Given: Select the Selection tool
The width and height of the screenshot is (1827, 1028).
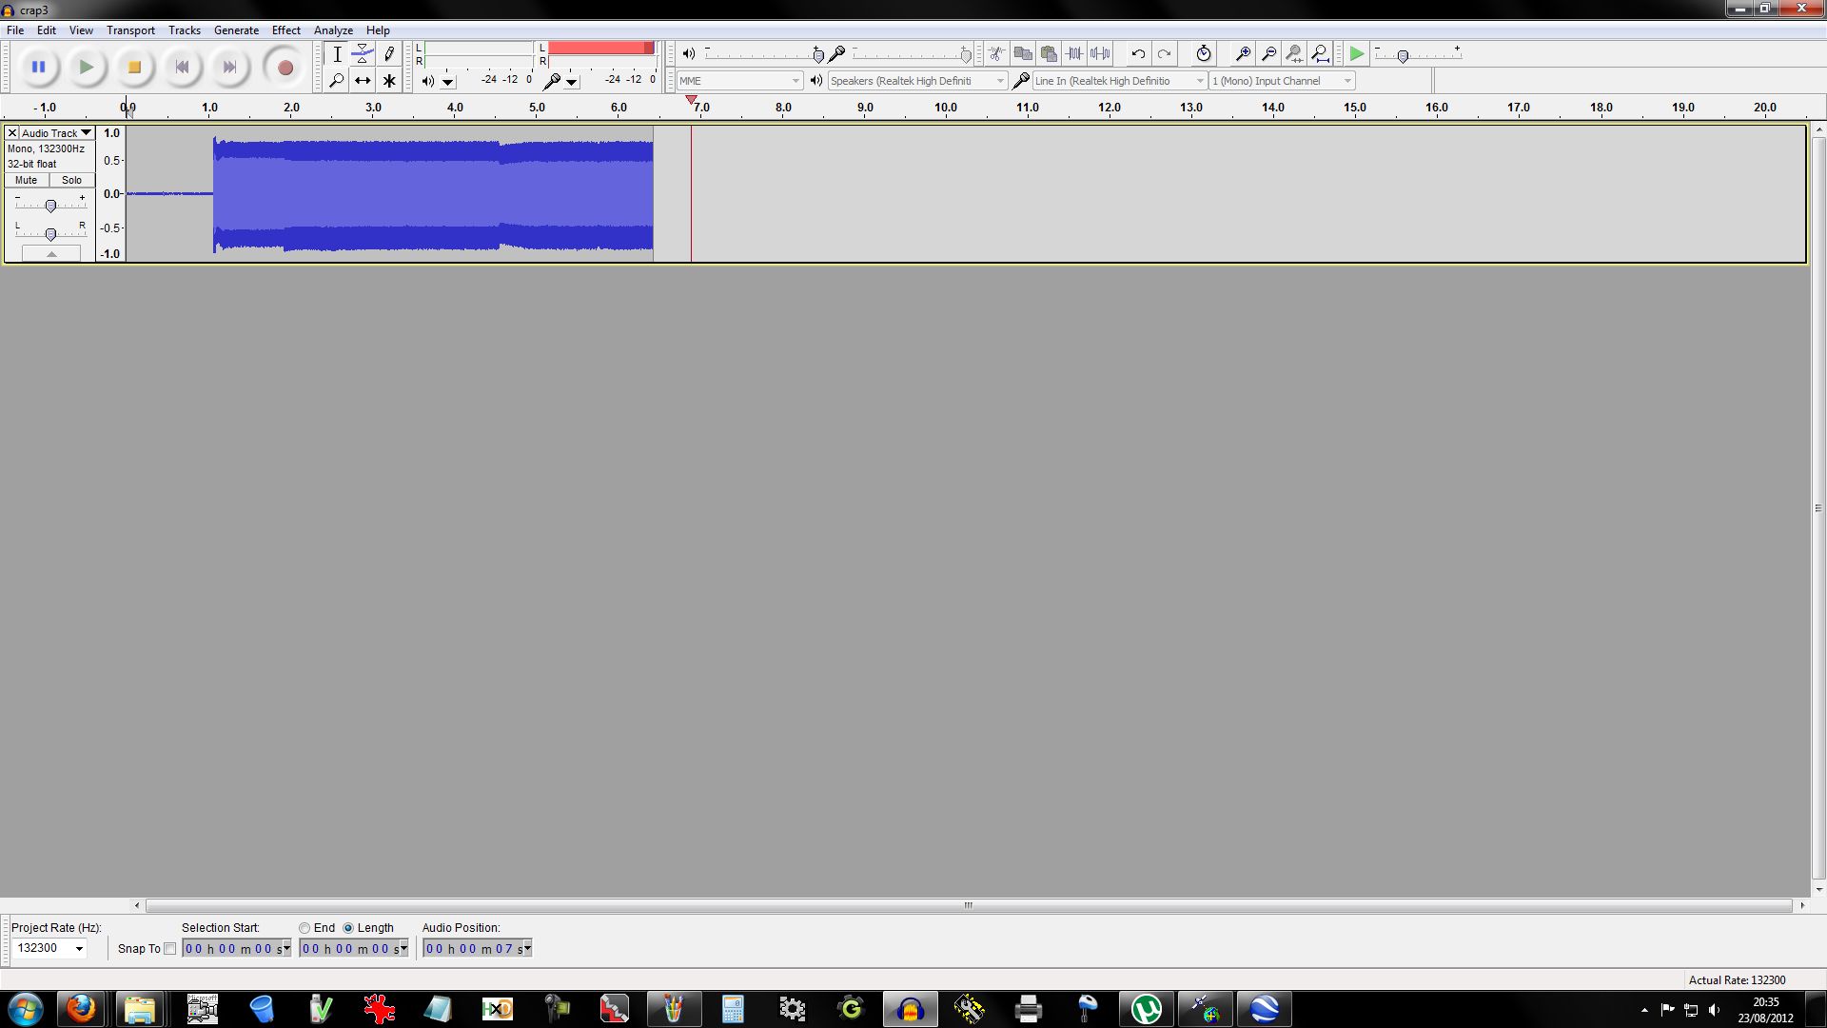Looking at the screenshot, I should pyautogui.click(x=337, y=54).
